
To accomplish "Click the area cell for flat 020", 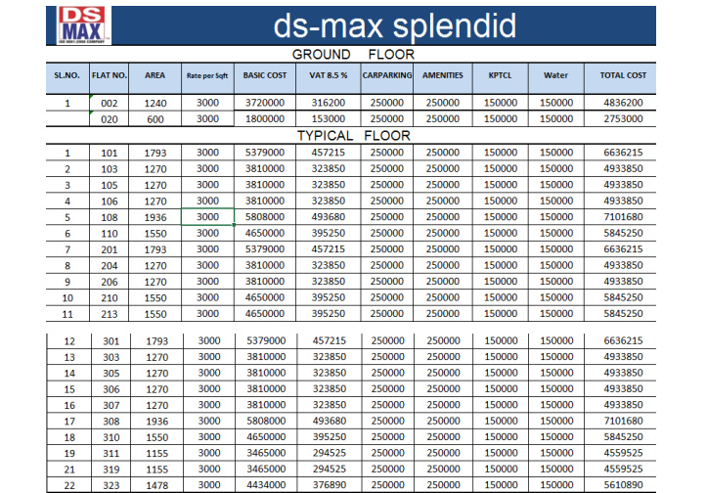I will click(155, 119).
